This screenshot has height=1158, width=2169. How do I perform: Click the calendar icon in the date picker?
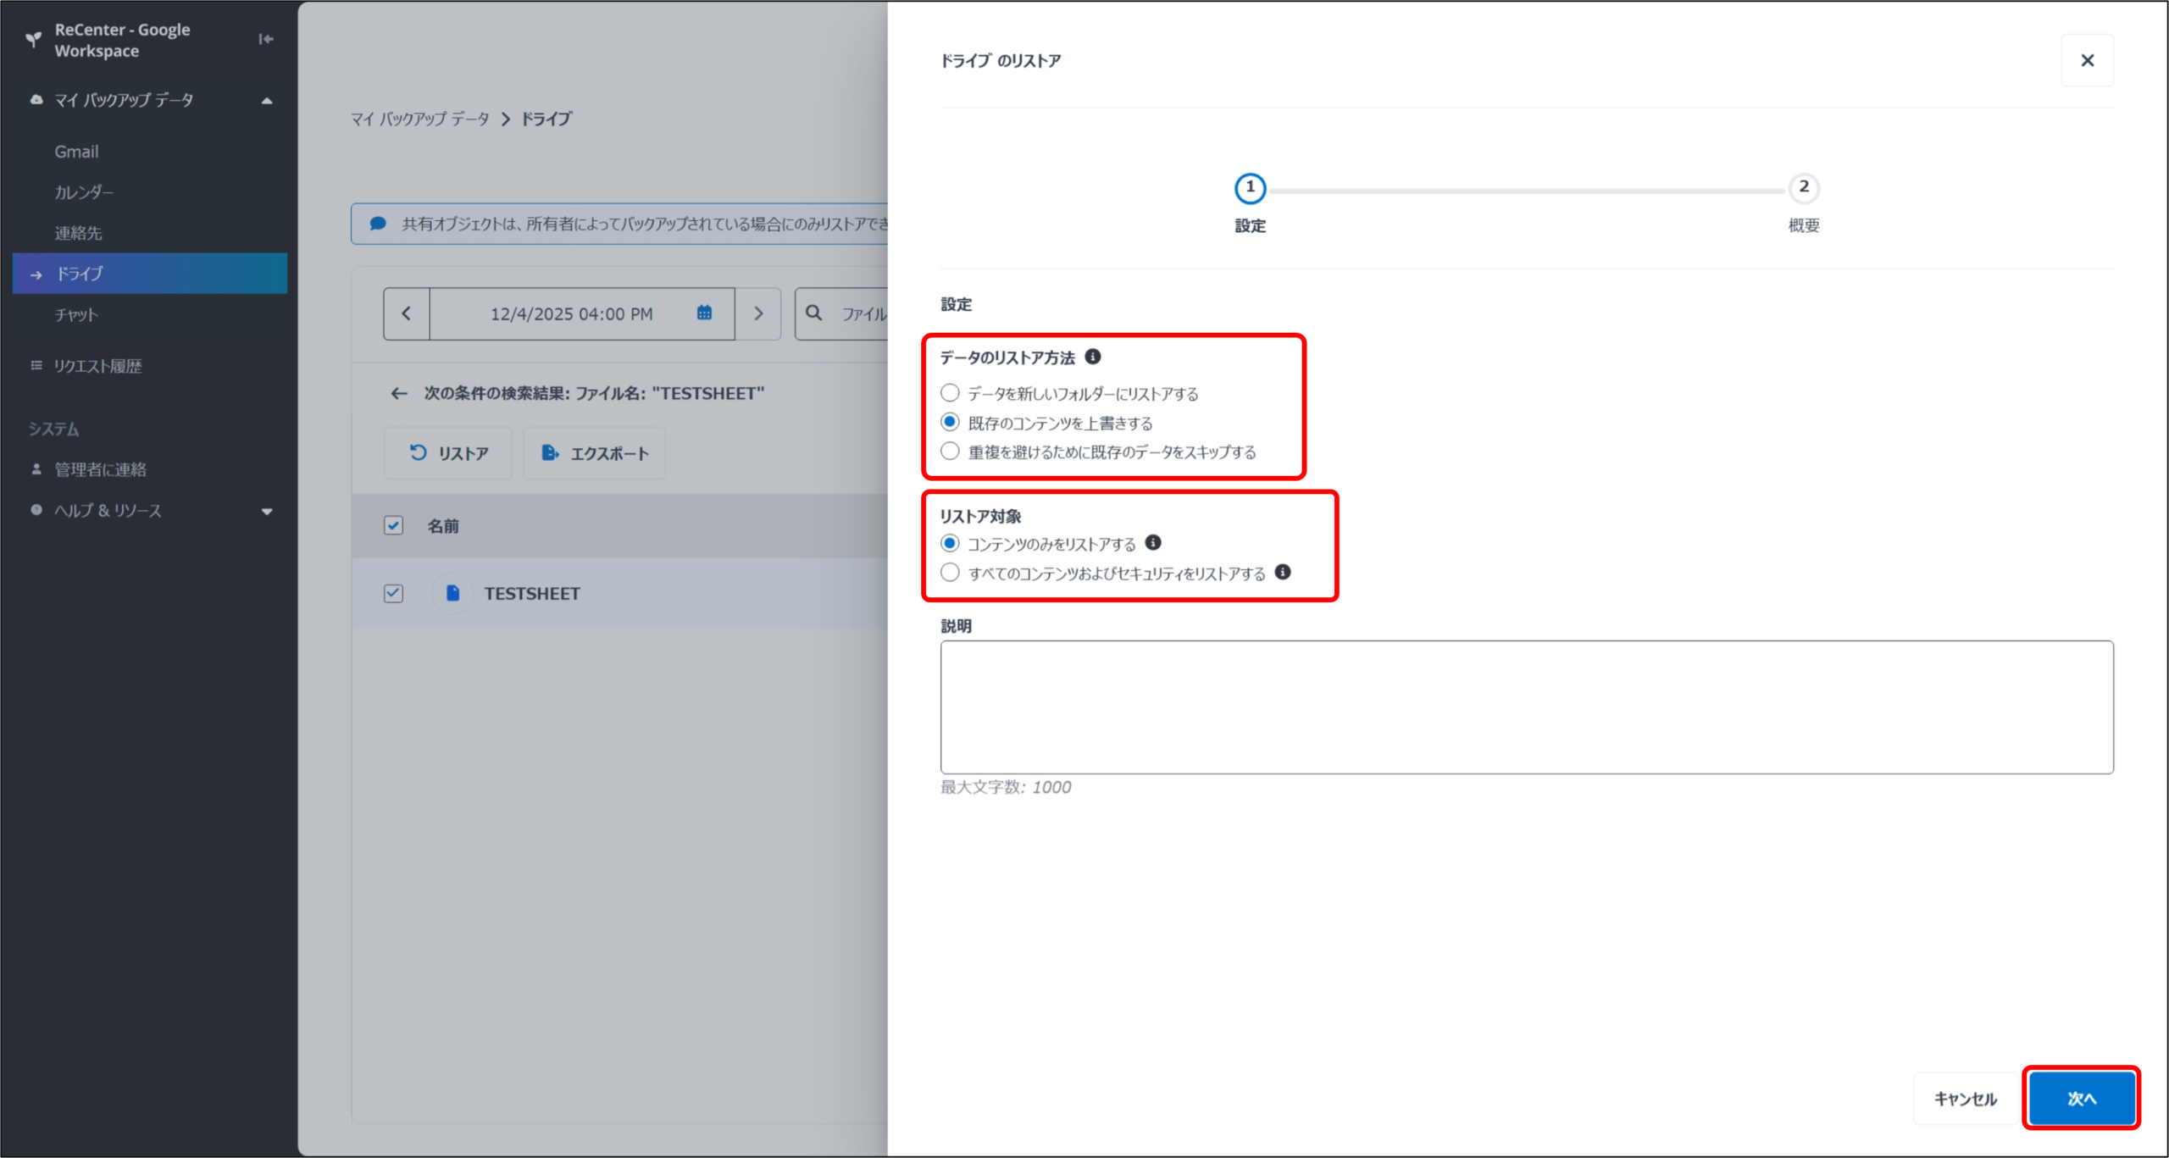(704, 313)
